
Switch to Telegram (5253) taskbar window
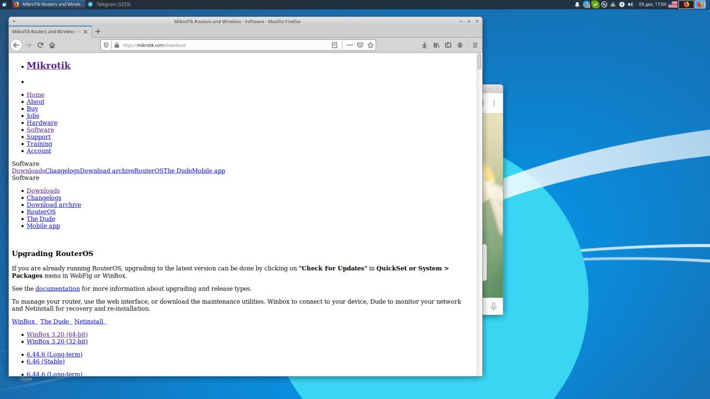point(109,4)
